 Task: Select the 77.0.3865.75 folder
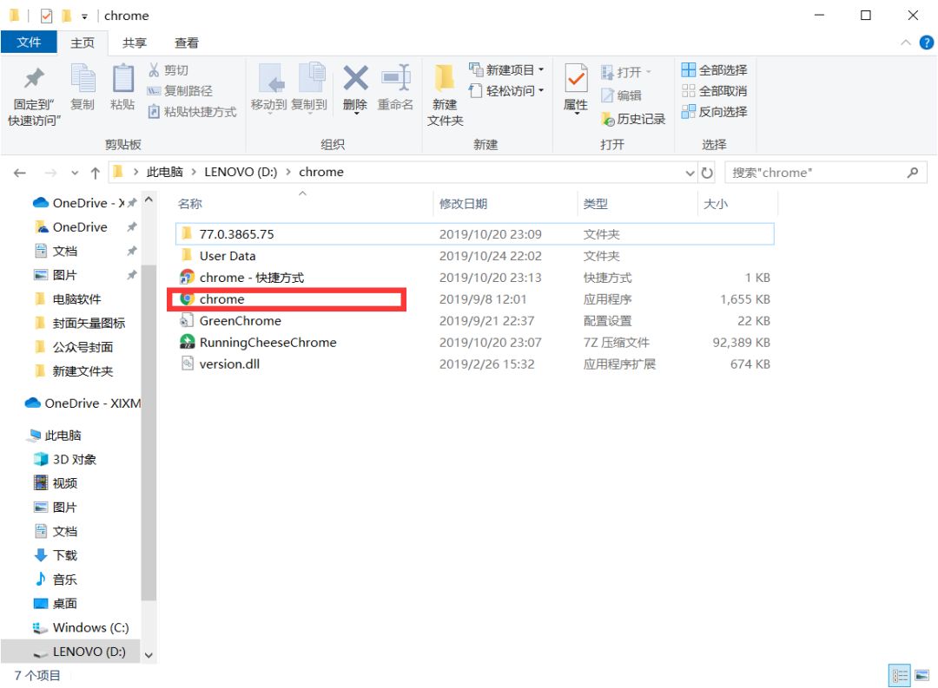tap(474, 234)
